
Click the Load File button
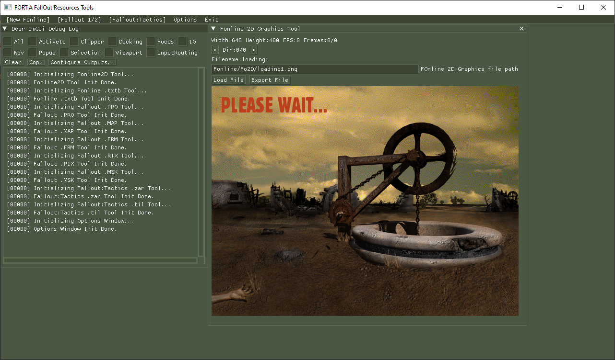(229, 80)
